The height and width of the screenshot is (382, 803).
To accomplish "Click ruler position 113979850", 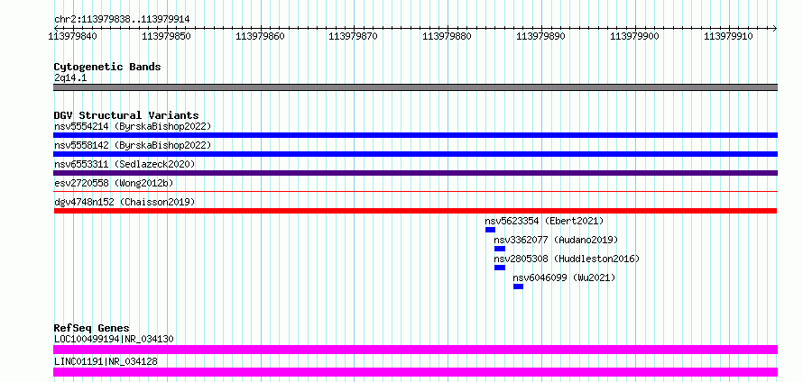I will coord(166,36).
